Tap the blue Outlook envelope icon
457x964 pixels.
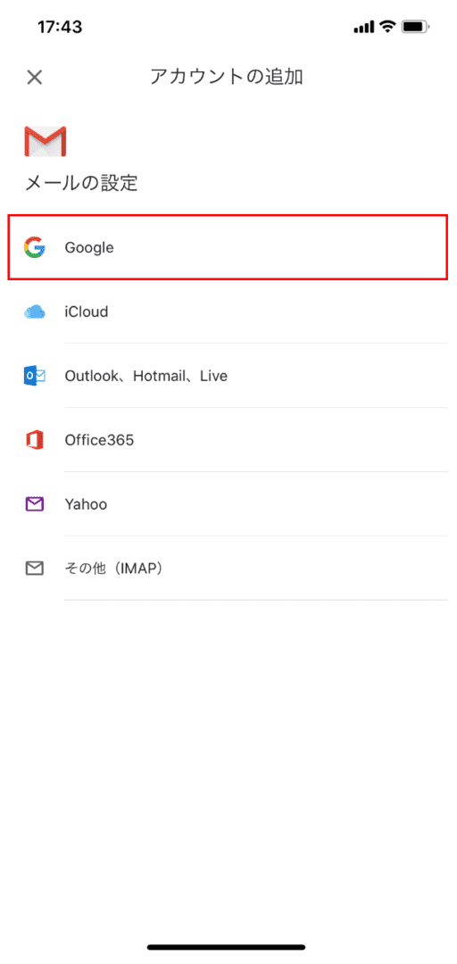click(x=35, y=376)
